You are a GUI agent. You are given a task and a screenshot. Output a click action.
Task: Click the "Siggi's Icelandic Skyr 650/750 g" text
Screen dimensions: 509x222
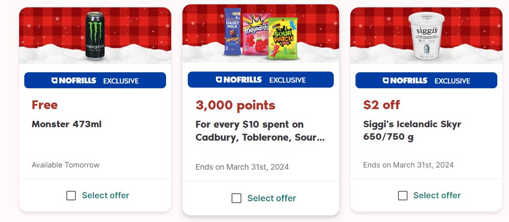tap(412, 131)
